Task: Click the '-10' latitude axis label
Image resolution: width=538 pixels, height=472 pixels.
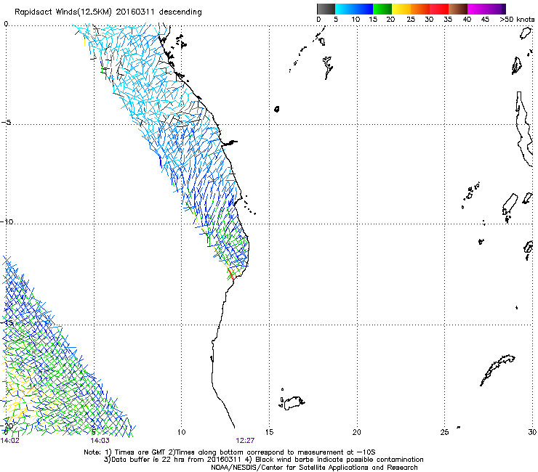Action: [x=7, y=221]
